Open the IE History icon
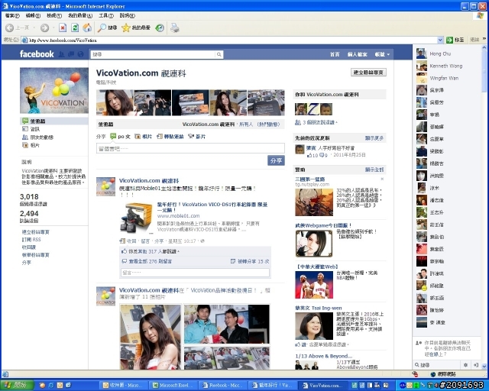This screenshot has height=391, width=489. tap(160, 28)
